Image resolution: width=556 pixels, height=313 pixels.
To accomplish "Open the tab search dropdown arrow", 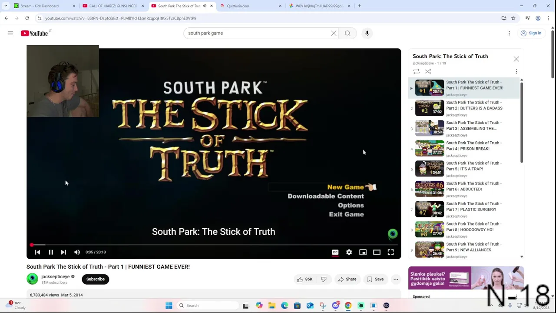I will pyautogui.click(x=5, y=6).
